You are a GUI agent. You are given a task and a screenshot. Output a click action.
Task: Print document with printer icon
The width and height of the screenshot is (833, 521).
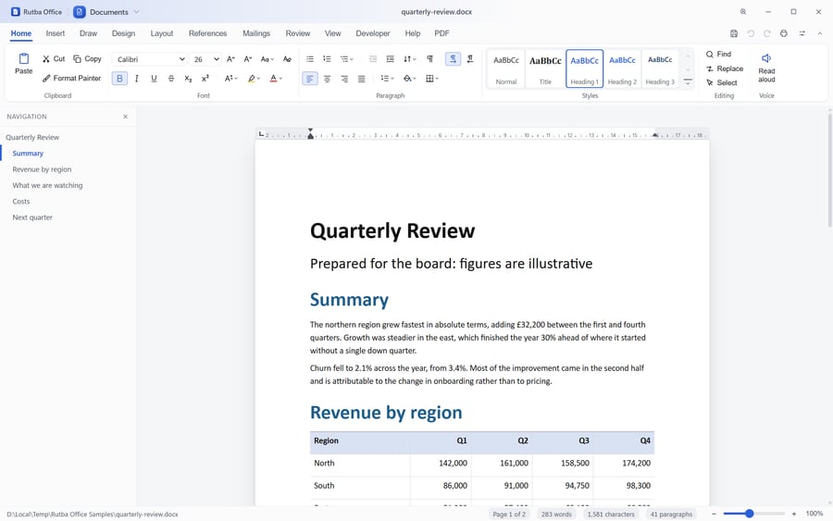pos(784,33)
